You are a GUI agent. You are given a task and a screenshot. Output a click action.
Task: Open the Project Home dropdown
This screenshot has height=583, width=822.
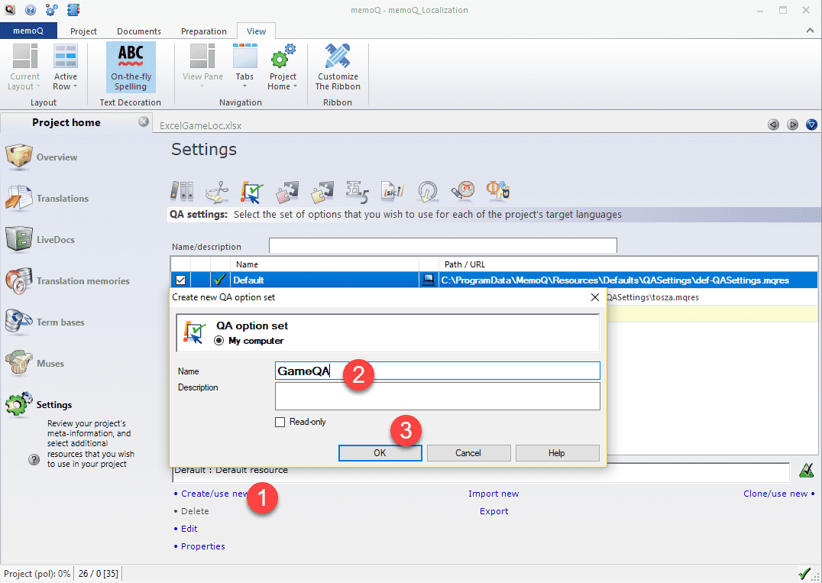pos(283,68)
